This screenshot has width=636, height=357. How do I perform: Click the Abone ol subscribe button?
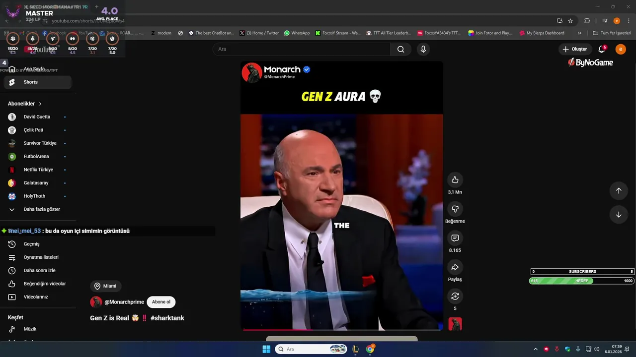tap(161, 302)
